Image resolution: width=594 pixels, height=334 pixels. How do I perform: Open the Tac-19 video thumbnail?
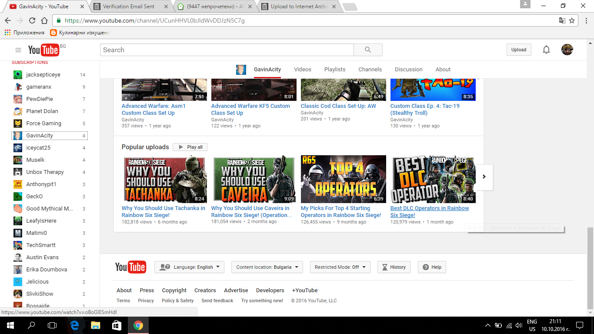[x=433, y=90]
